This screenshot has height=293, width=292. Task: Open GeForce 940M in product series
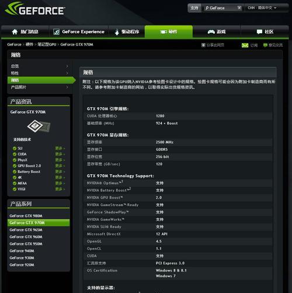coord(22,251)
